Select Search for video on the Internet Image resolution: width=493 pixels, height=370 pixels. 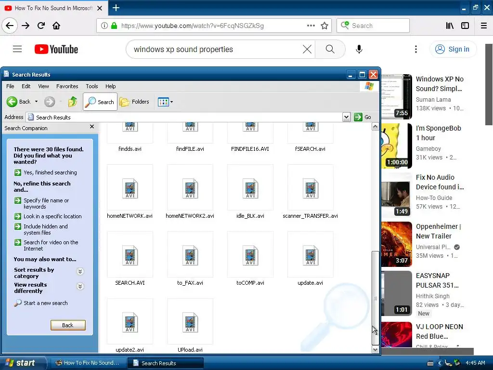coord(46,245)
